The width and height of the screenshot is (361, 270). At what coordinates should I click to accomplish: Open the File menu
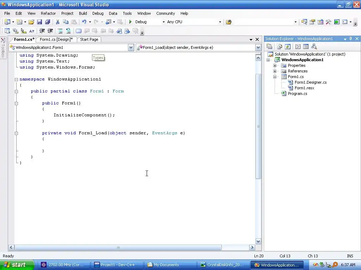pos(7,13)
